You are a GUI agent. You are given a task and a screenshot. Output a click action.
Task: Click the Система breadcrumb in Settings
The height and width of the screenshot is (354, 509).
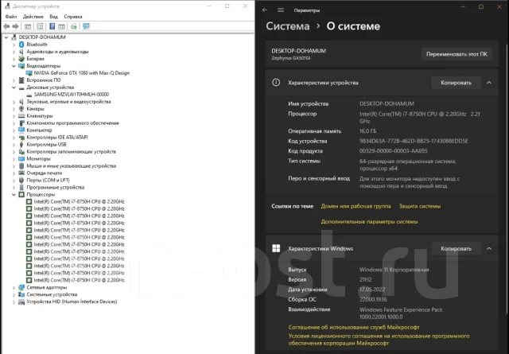[288, 26]
